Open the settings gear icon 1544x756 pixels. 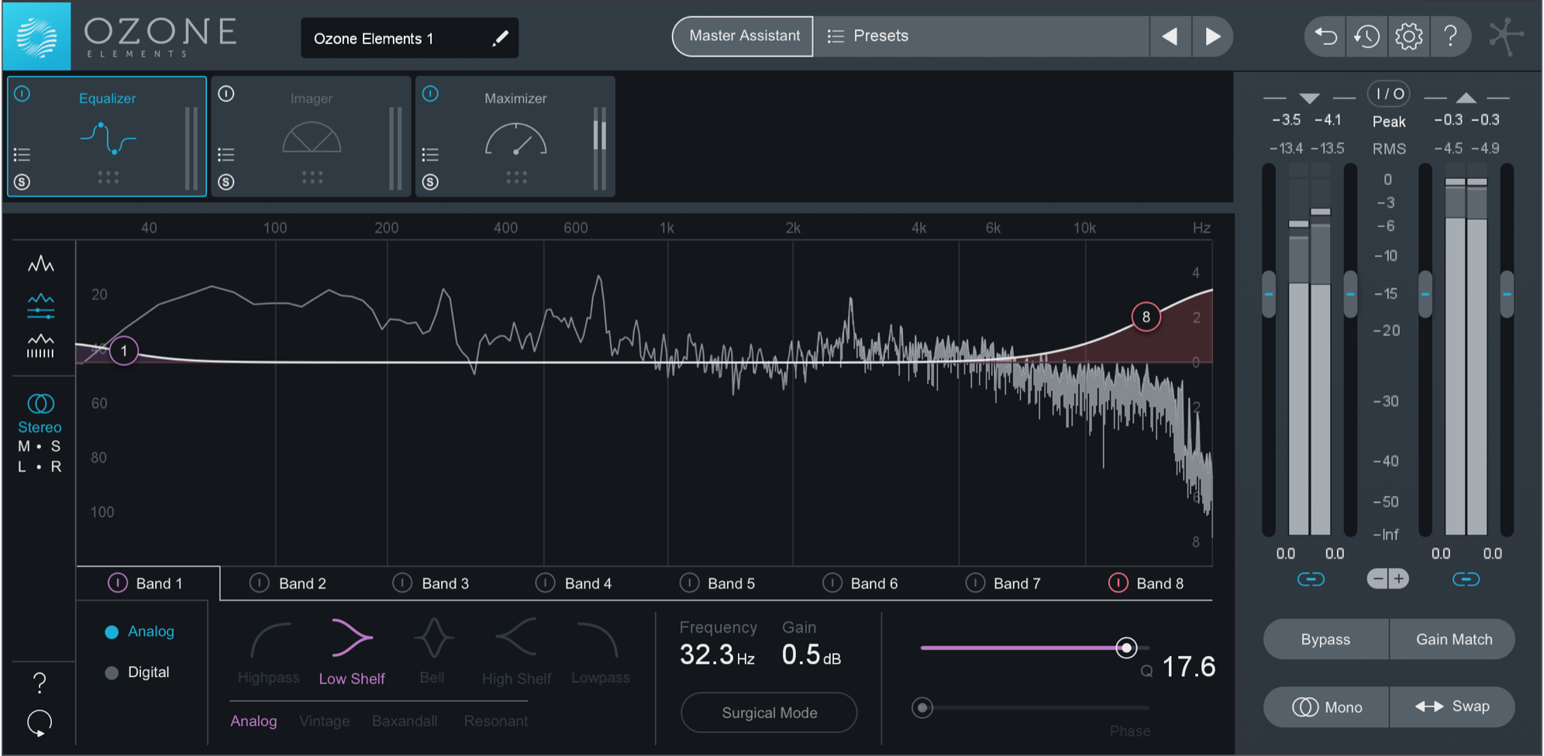1408,36
